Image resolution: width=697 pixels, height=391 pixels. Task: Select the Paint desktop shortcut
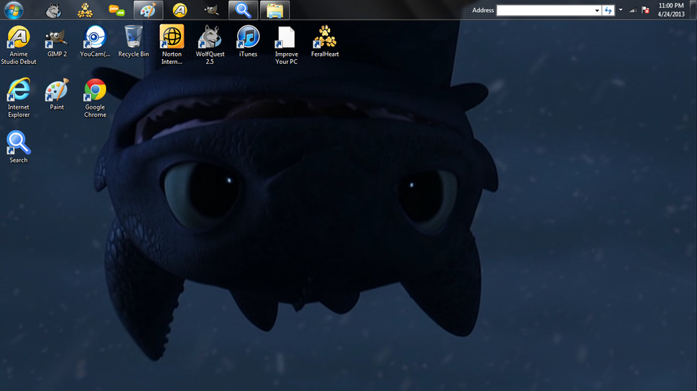(x=57, y=95)
